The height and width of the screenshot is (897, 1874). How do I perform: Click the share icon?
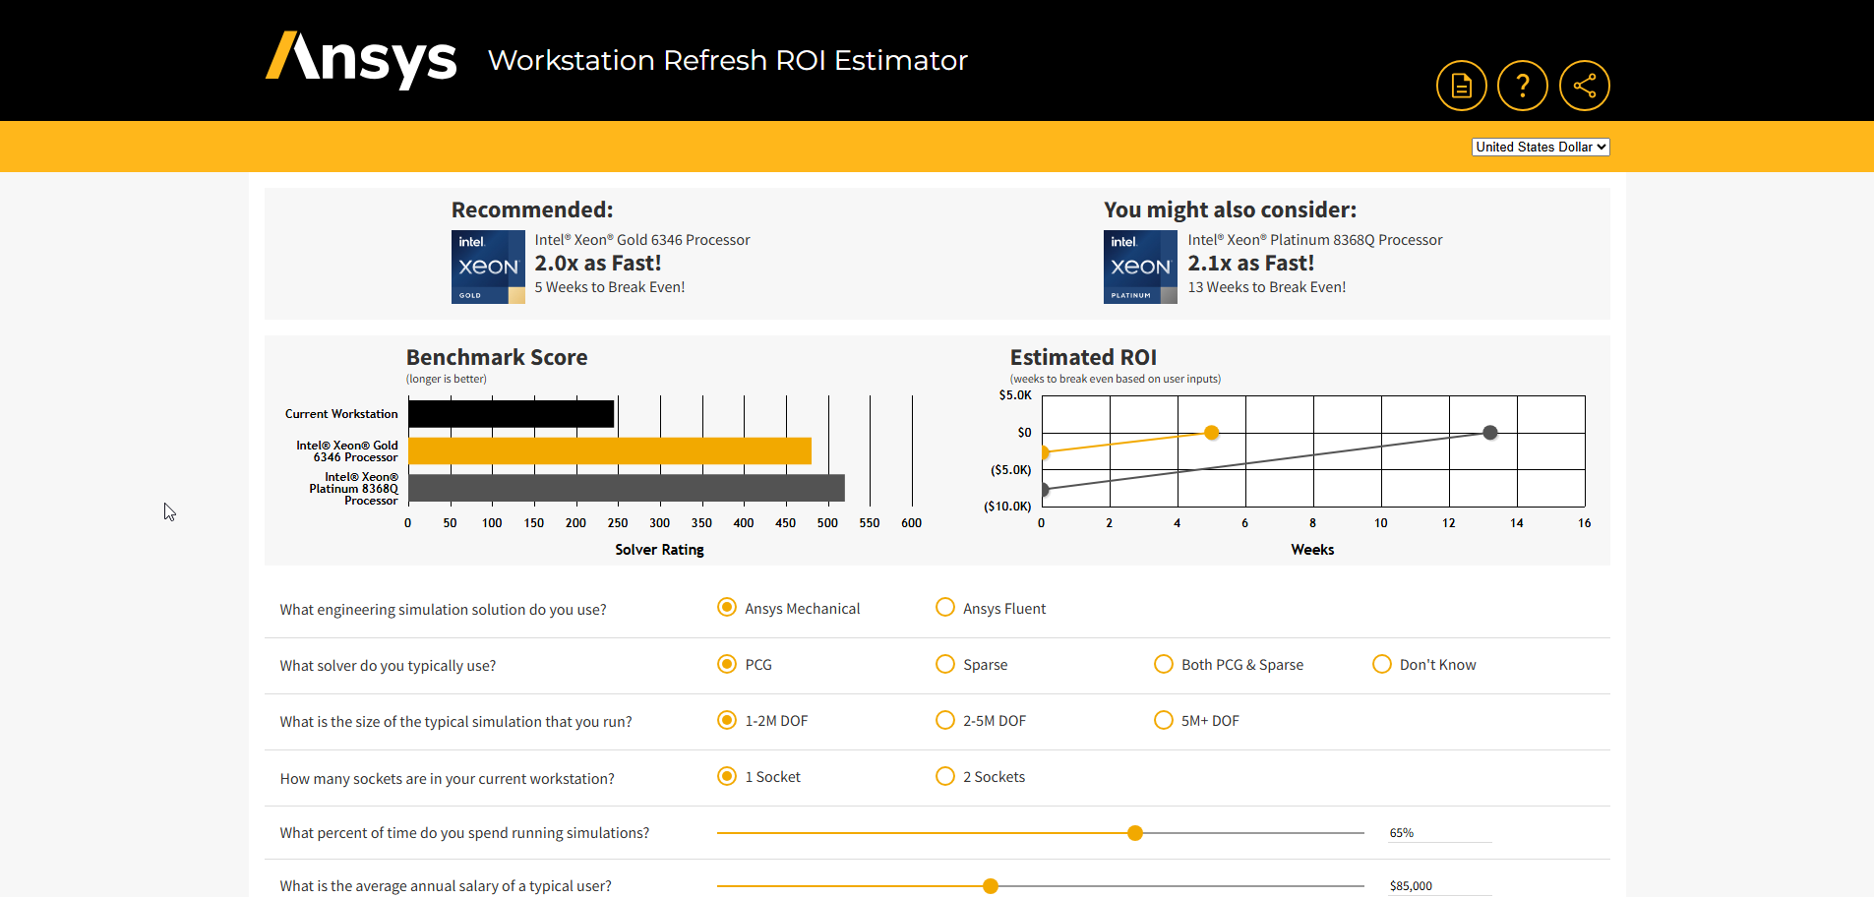[x=1585, y=86]
